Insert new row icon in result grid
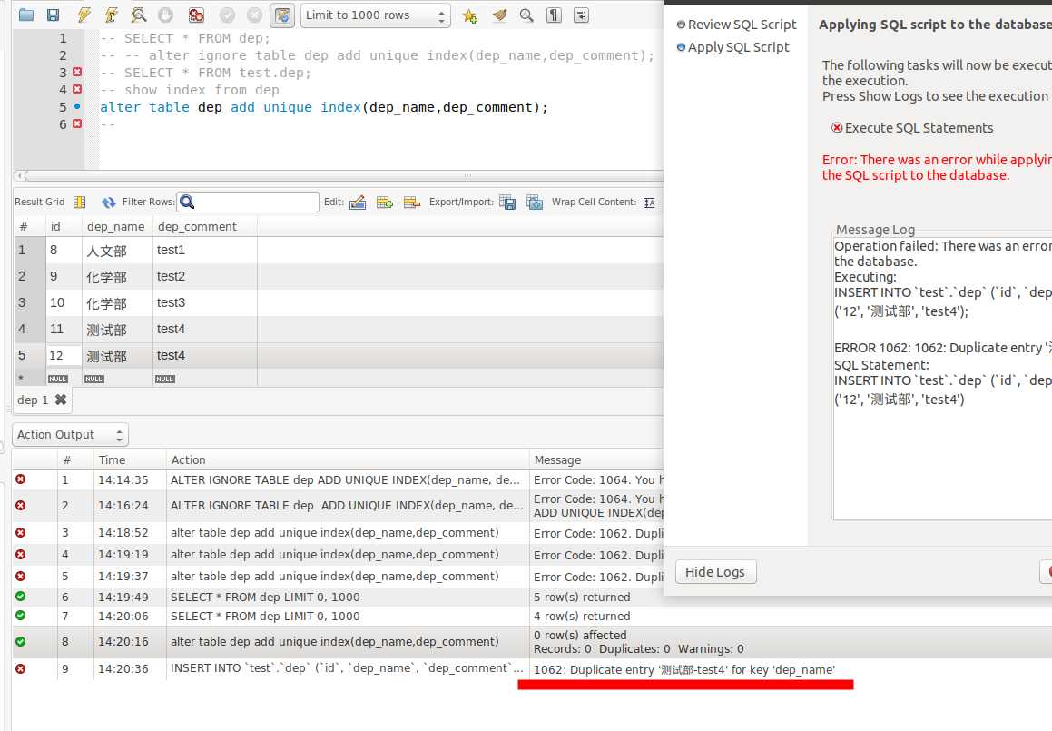1052x731 pixels. pos(385,203)
